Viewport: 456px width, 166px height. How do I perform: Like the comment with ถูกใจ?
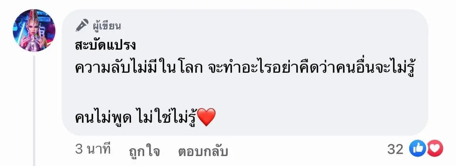[145, 151]
